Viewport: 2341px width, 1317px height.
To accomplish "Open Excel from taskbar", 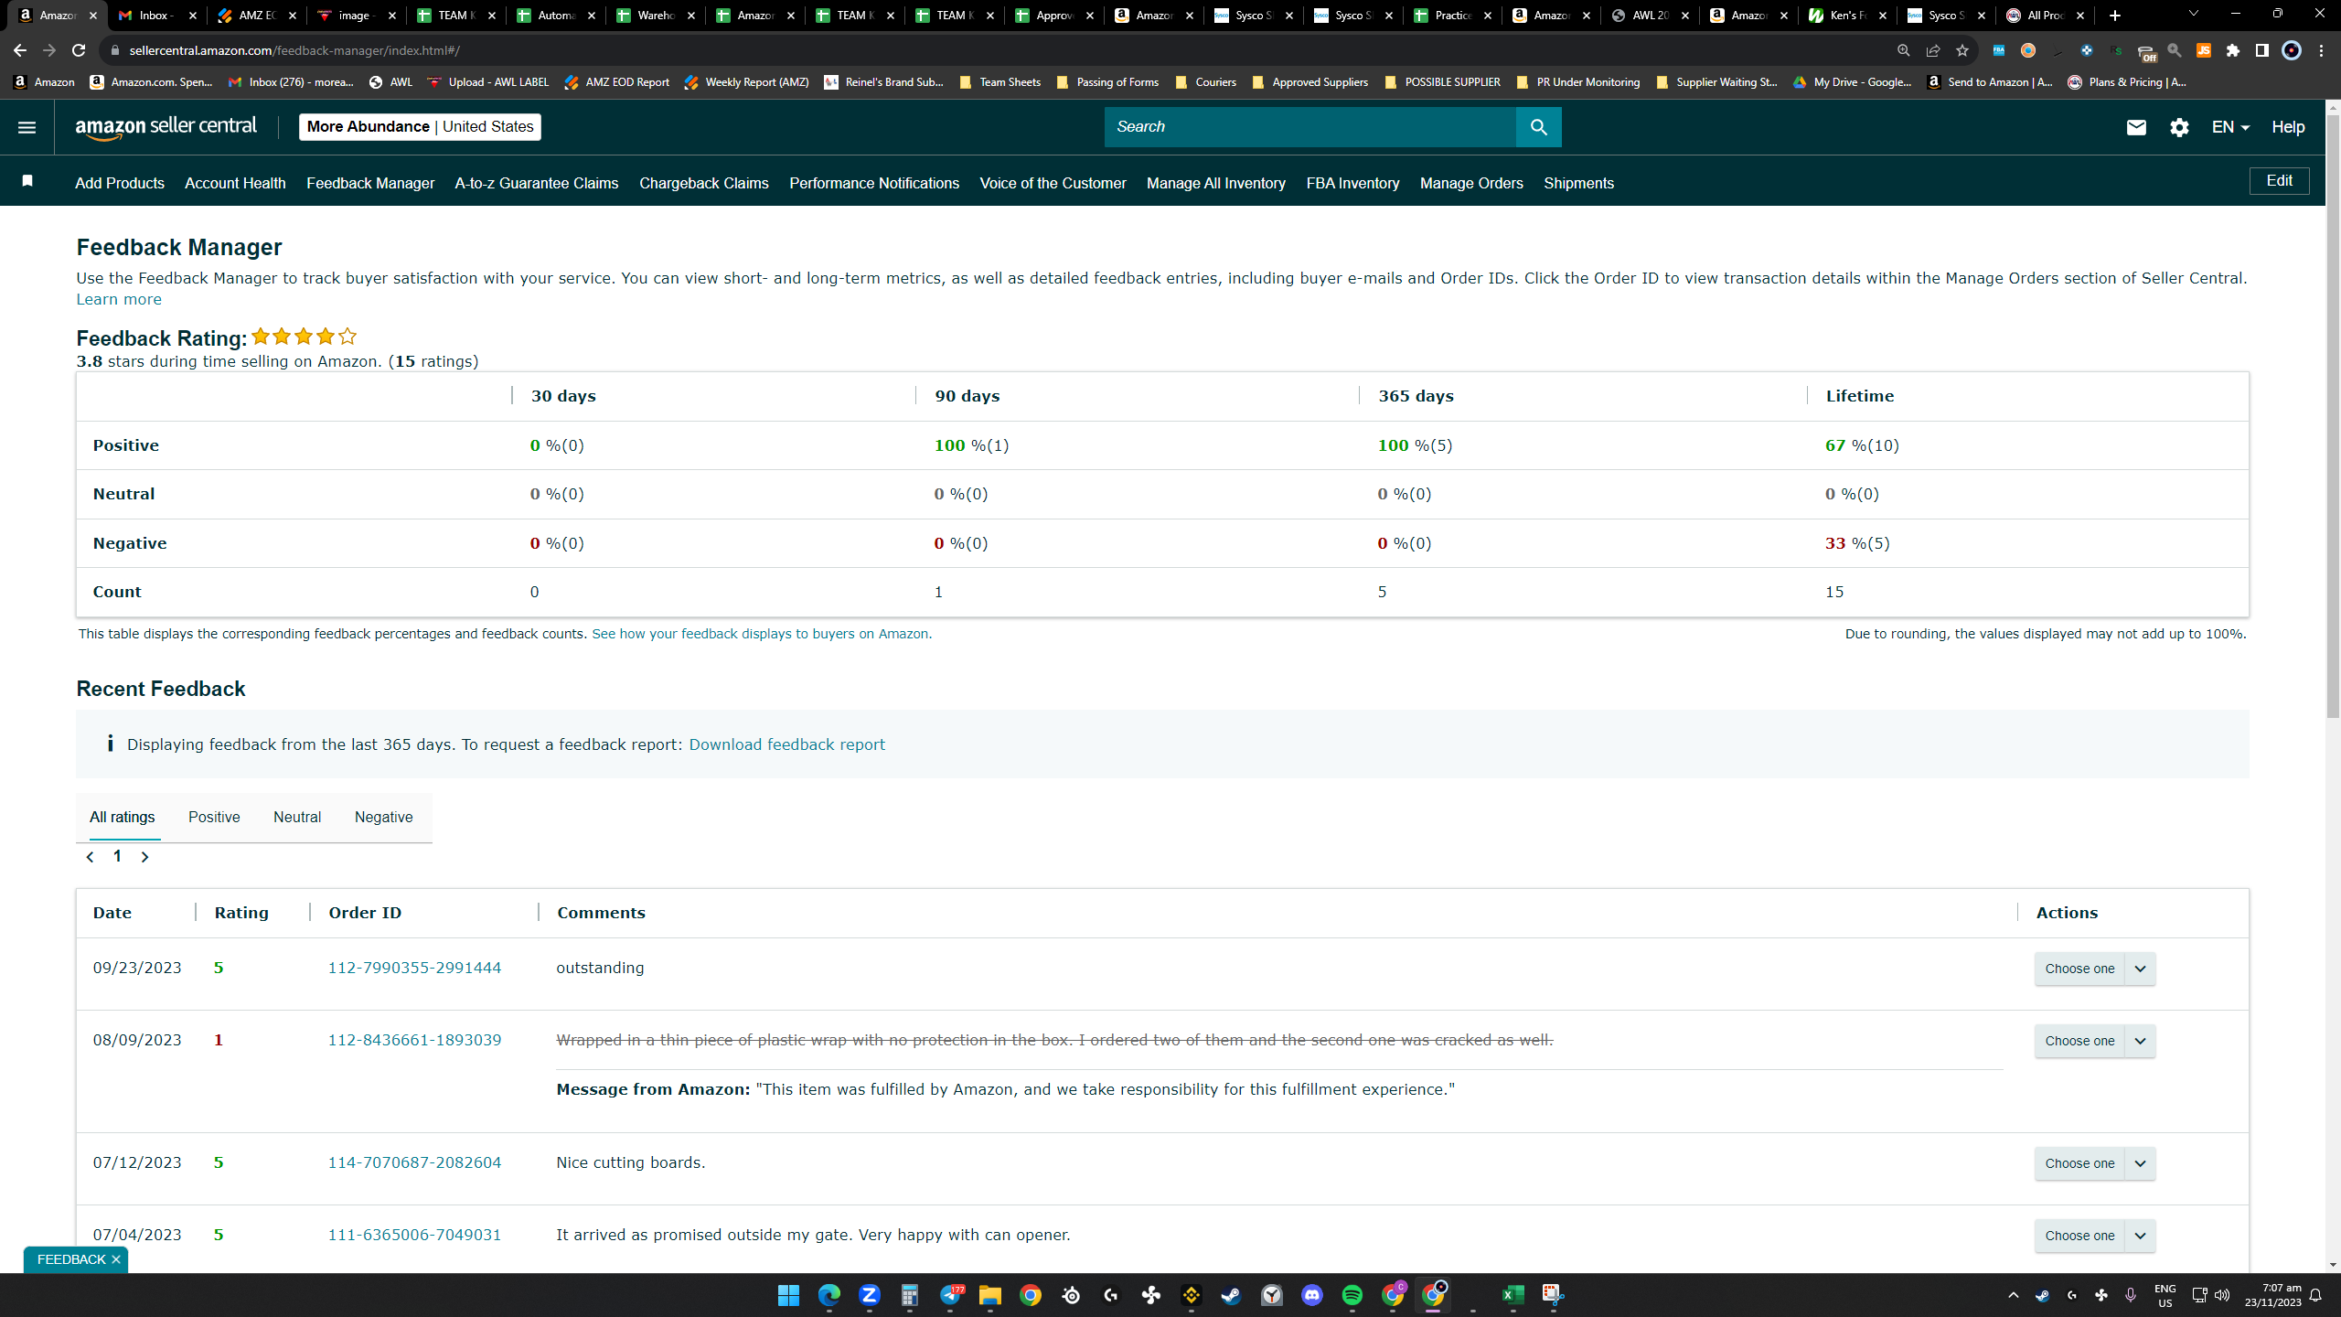I will 1513,1295.
